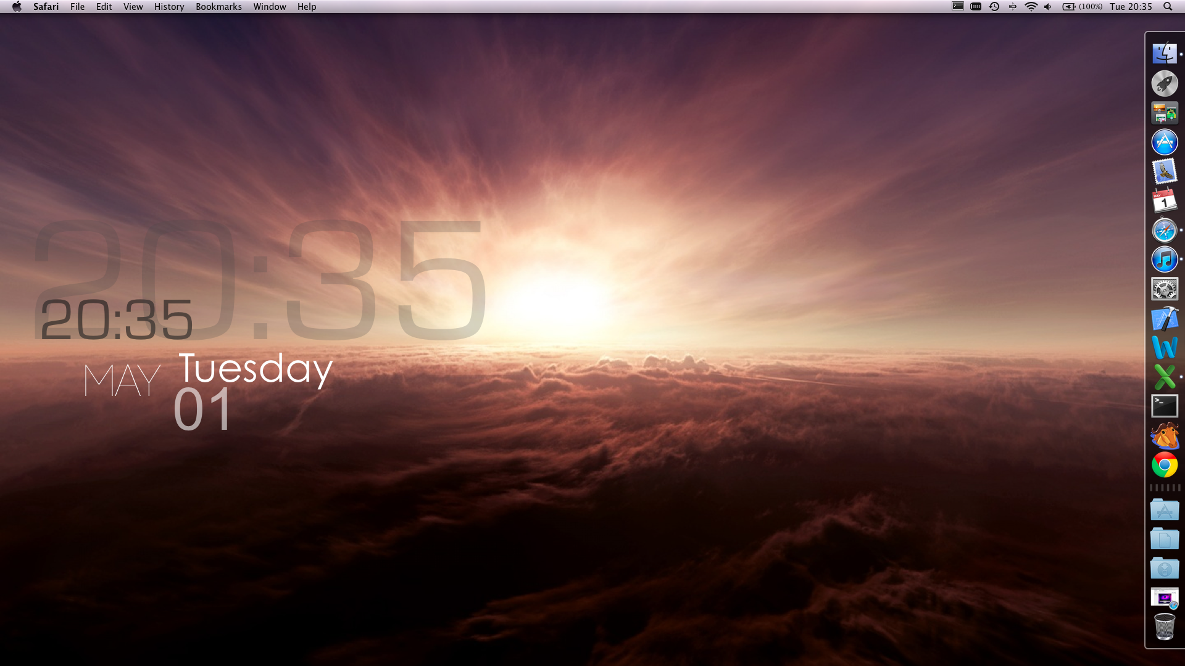Launch iTunes from the Dock
This screenshot has height=666, width=1185.
click(1164, 260)
